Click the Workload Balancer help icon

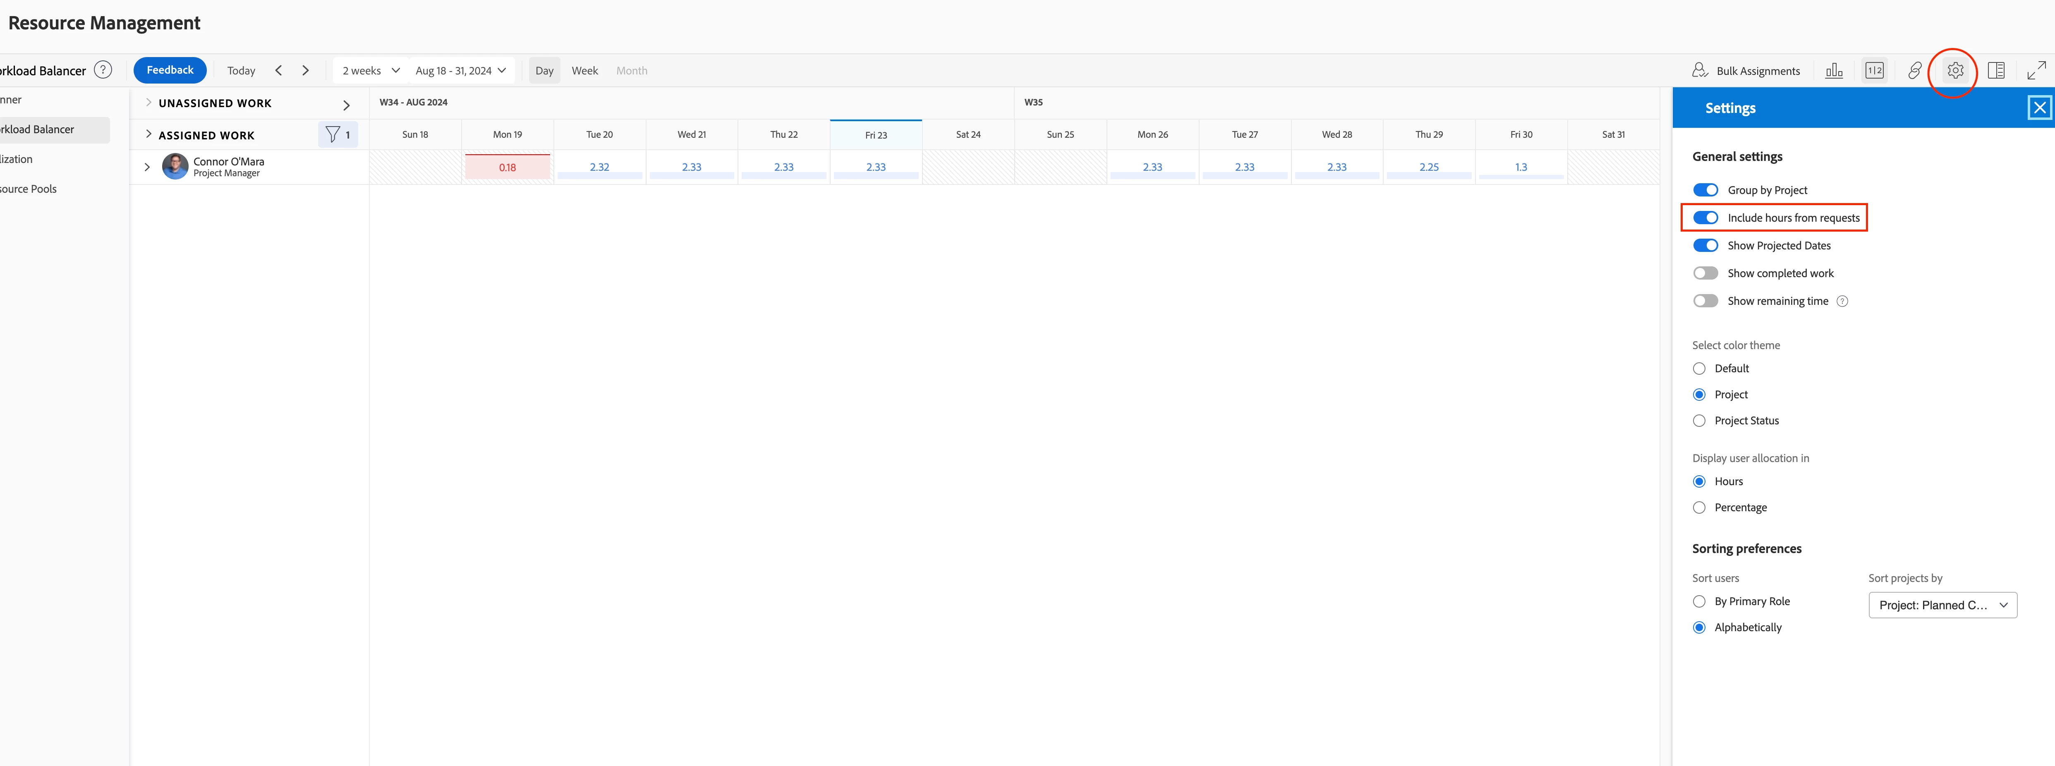click(x=103, y=70)
